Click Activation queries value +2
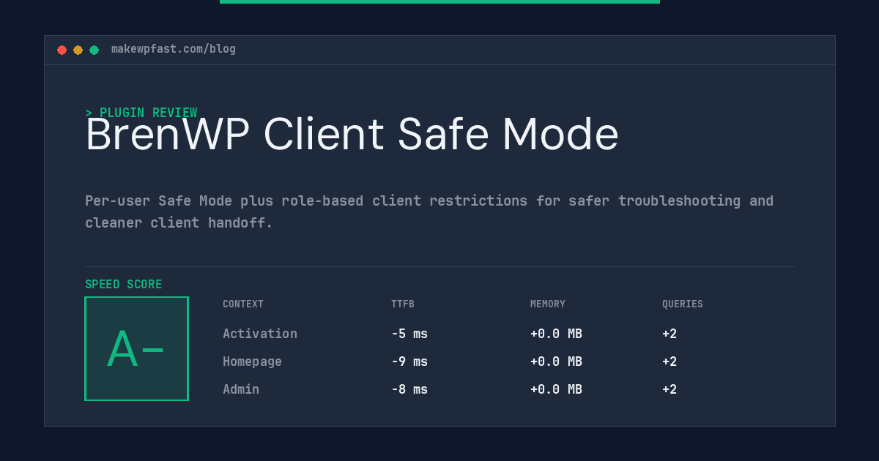The image size is (879, 461). pos(670,334)
